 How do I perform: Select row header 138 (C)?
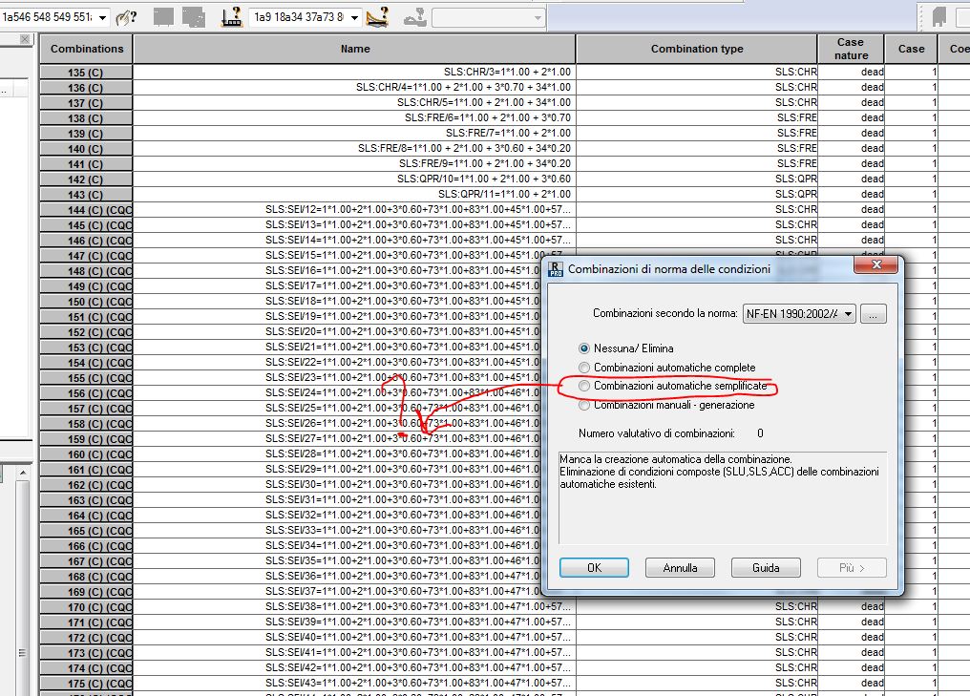[x=86, y=118]
